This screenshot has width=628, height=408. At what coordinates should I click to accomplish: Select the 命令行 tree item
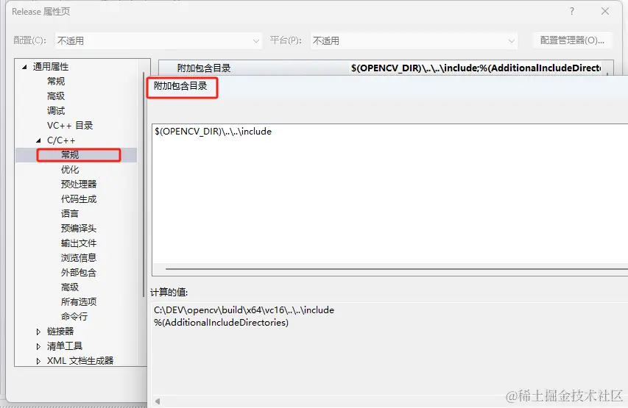coord(74,317)
